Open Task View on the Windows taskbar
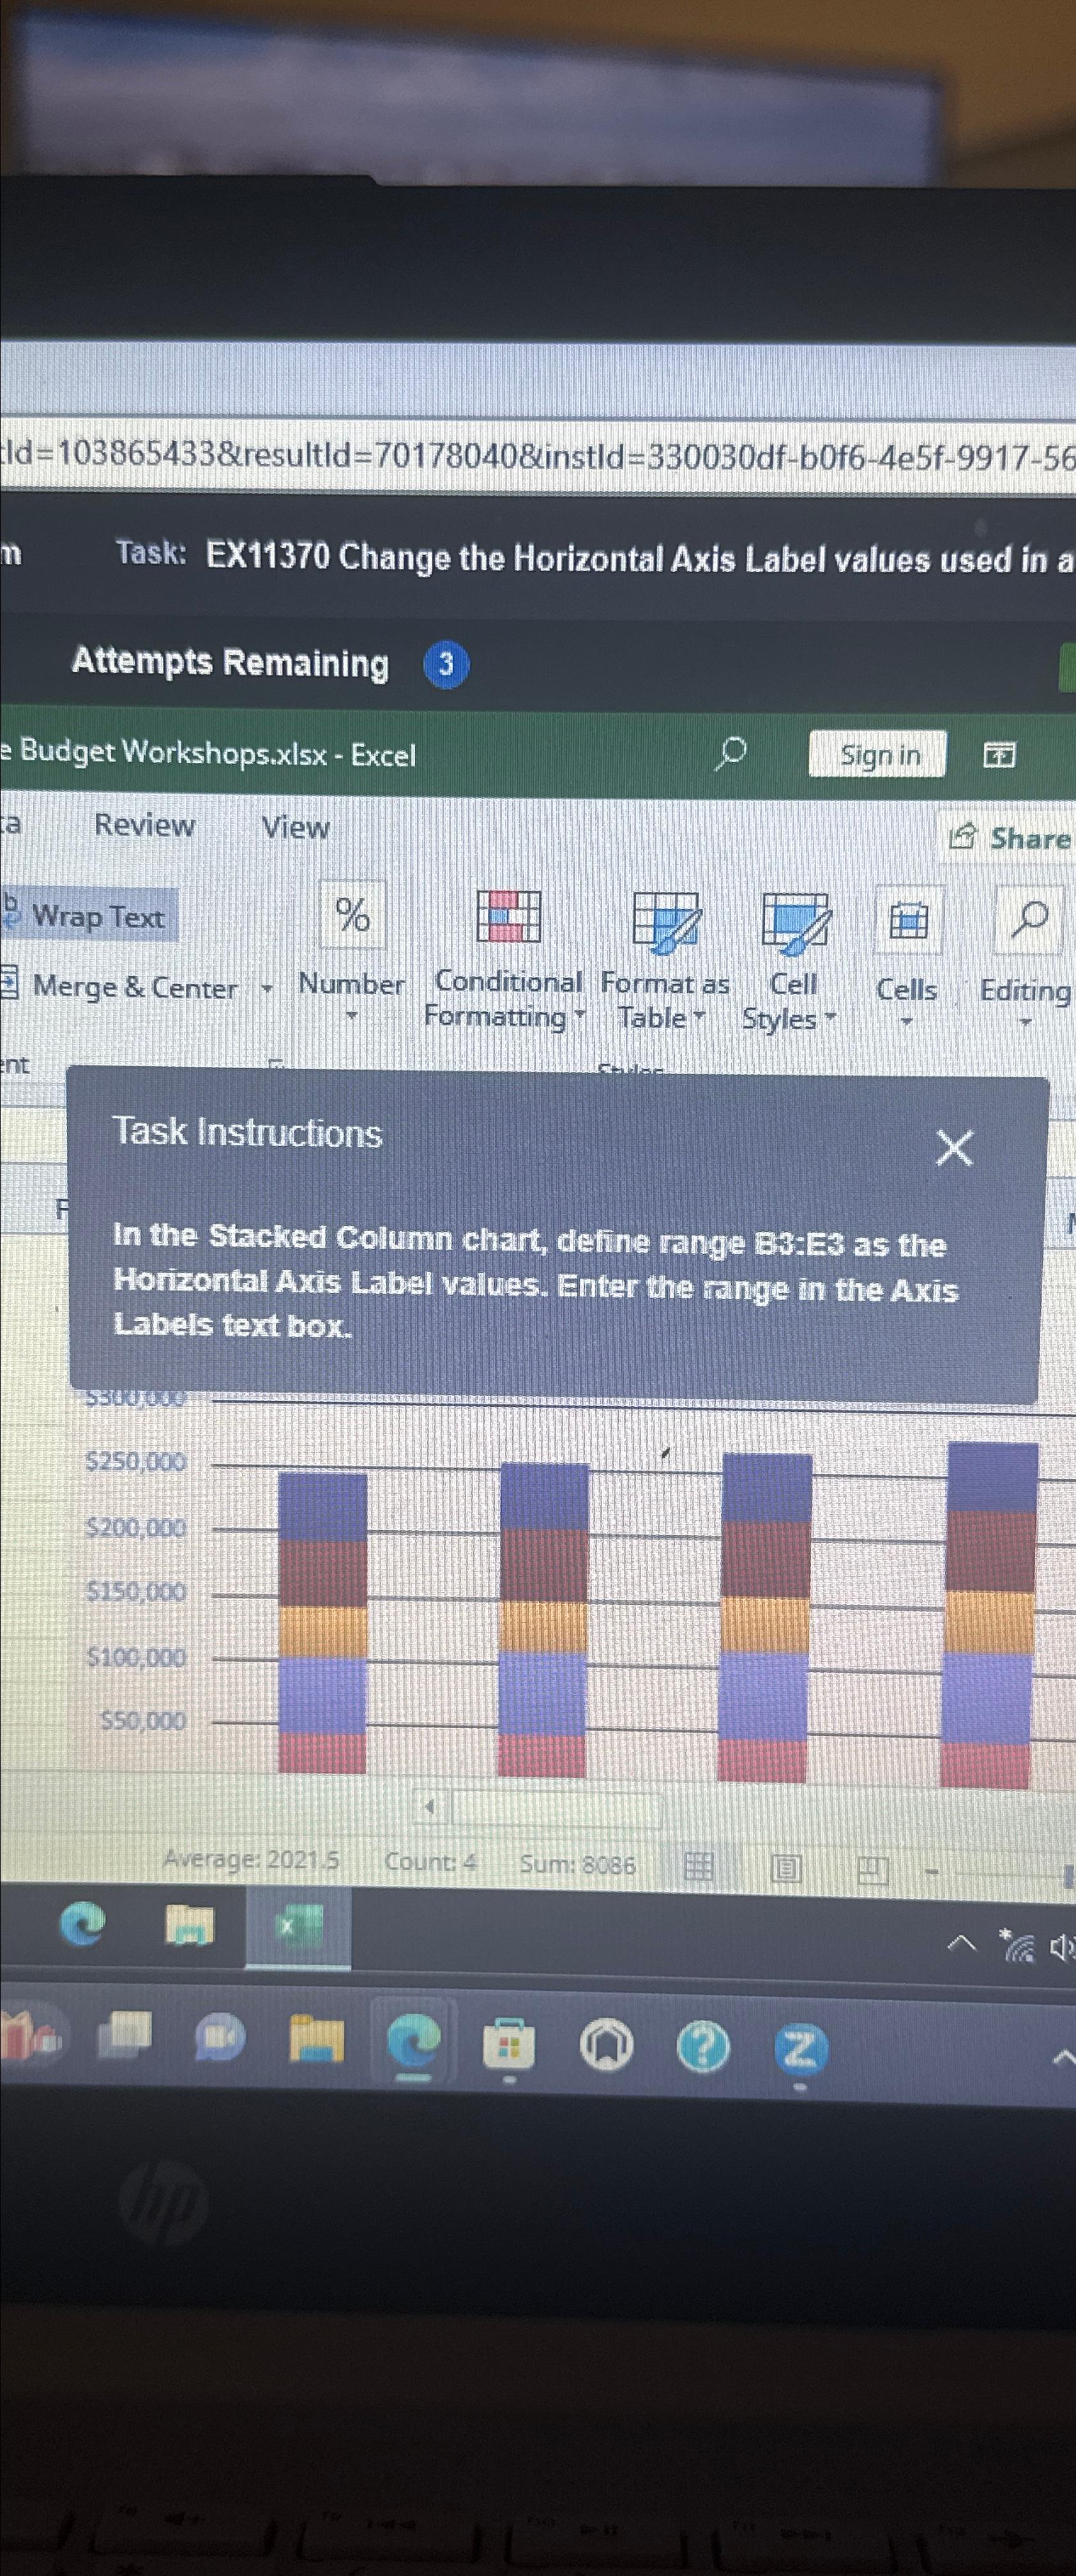Screen dimensions: 1076x2576 pos(126,2035)
